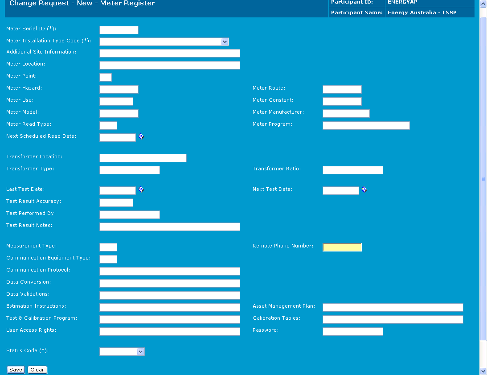Open calendar picker for Next Test Date
This screenshot has height=375, width=487.
coord(364,190)
